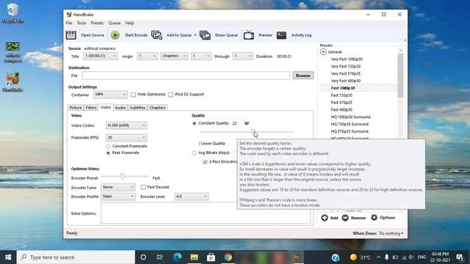Click the Remove preset minus icon
The width and height of the screenshot is (470, 264).
click(x=345, y=218)
